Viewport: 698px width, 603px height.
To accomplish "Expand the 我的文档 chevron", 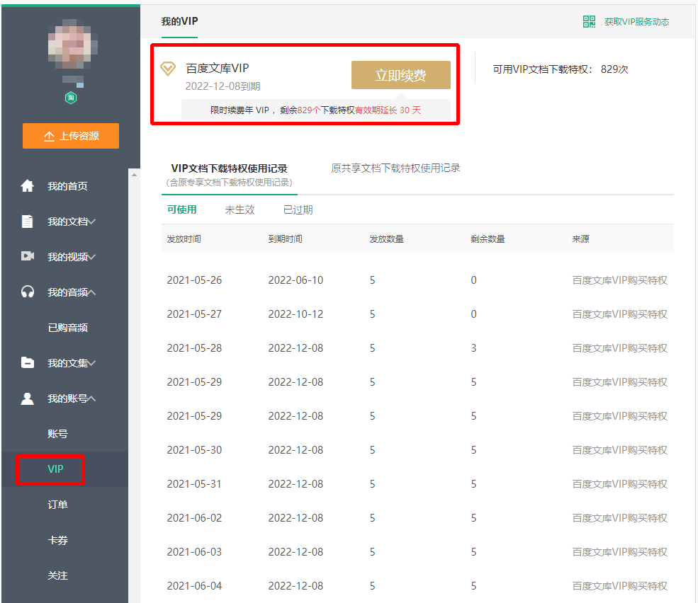I will pyautogui.click(x=91, y=222).
